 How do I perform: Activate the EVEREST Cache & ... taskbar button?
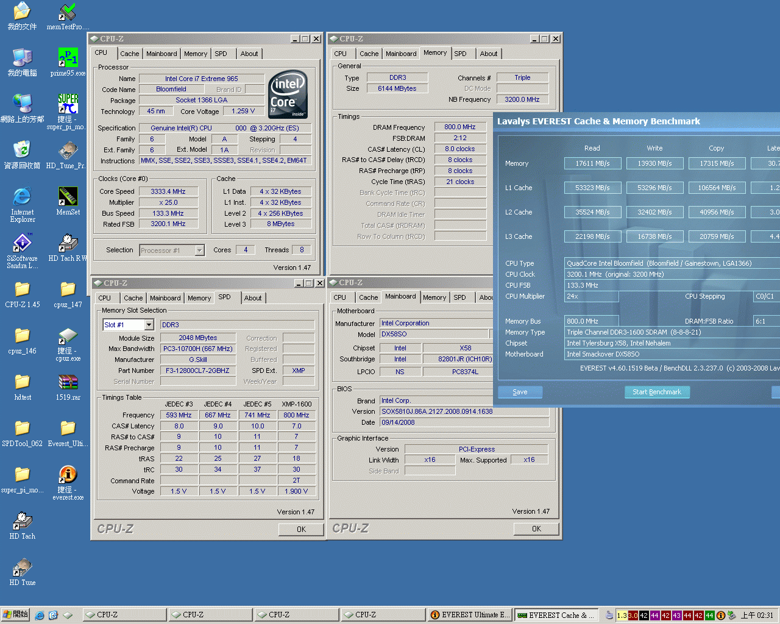tap(556, 615)
